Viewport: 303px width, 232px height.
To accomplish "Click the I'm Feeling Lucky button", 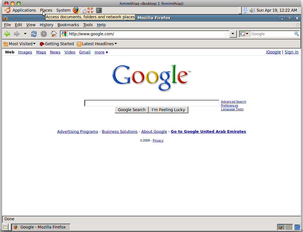I will pos(168,110).
